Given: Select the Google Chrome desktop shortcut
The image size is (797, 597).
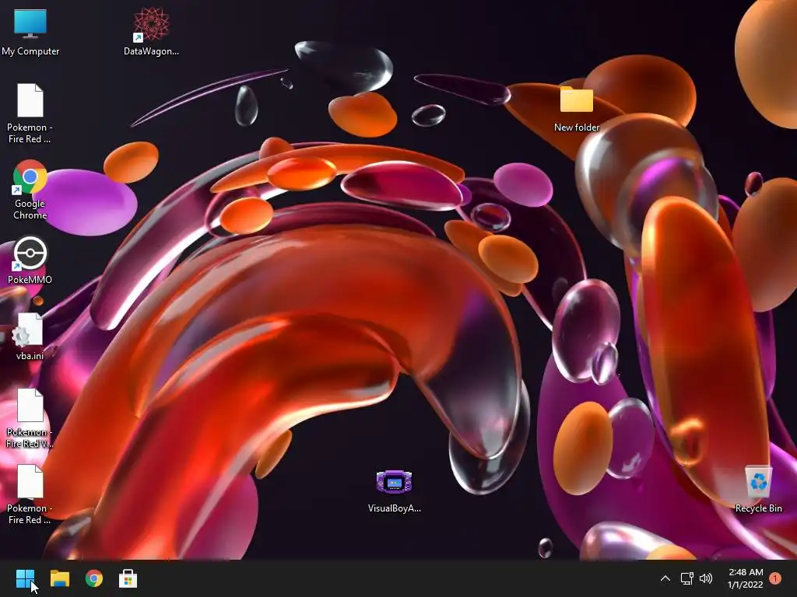Looking at the screenshot, I should [30, 190].
